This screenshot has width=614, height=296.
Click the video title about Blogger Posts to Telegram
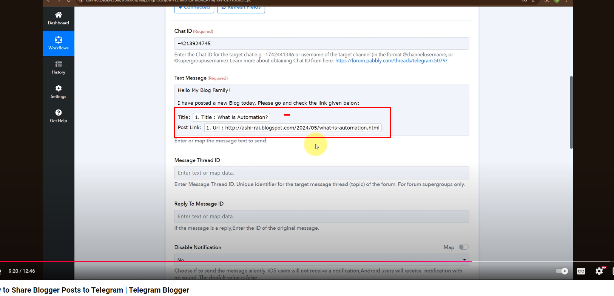tap(94, 290)
